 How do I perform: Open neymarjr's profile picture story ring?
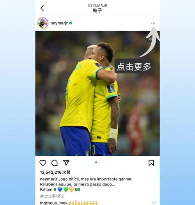[43, 23]
